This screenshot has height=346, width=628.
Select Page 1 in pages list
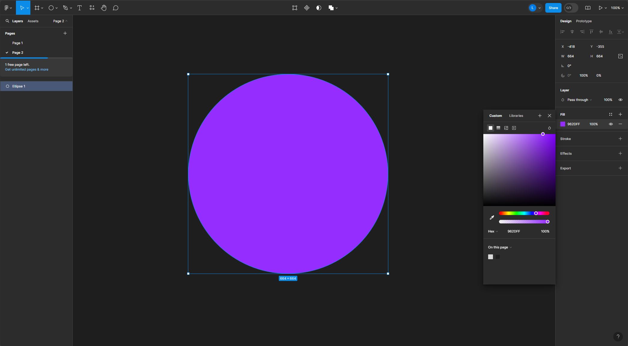point(17,43)
